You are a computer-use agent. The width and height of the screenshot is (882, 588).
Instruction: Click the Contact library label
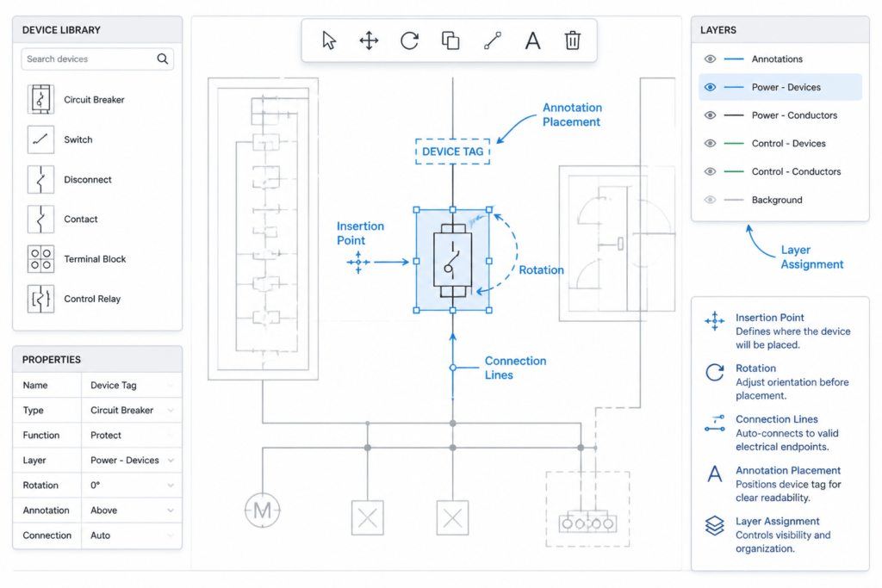[x=80, y=220]
